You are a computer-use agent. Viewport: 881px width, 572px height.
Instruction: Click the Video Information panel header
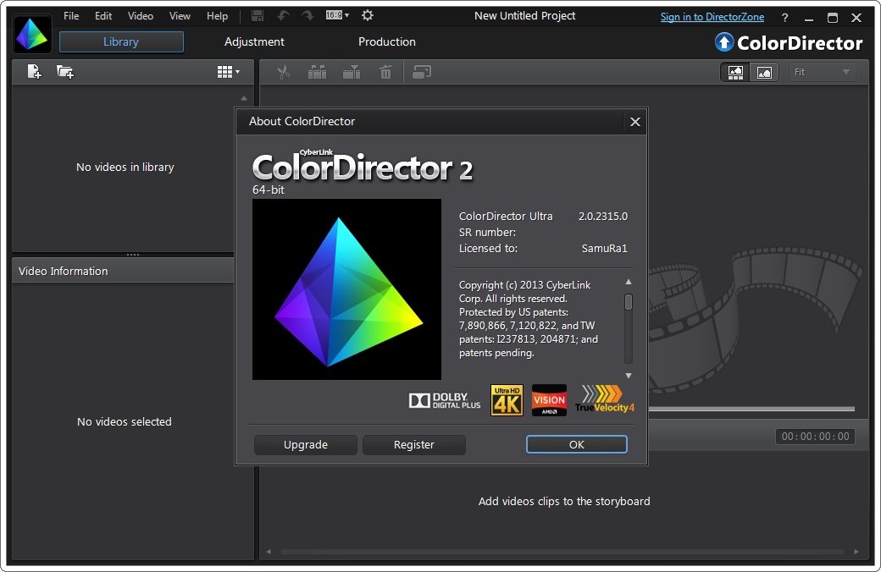pos(123,271)
